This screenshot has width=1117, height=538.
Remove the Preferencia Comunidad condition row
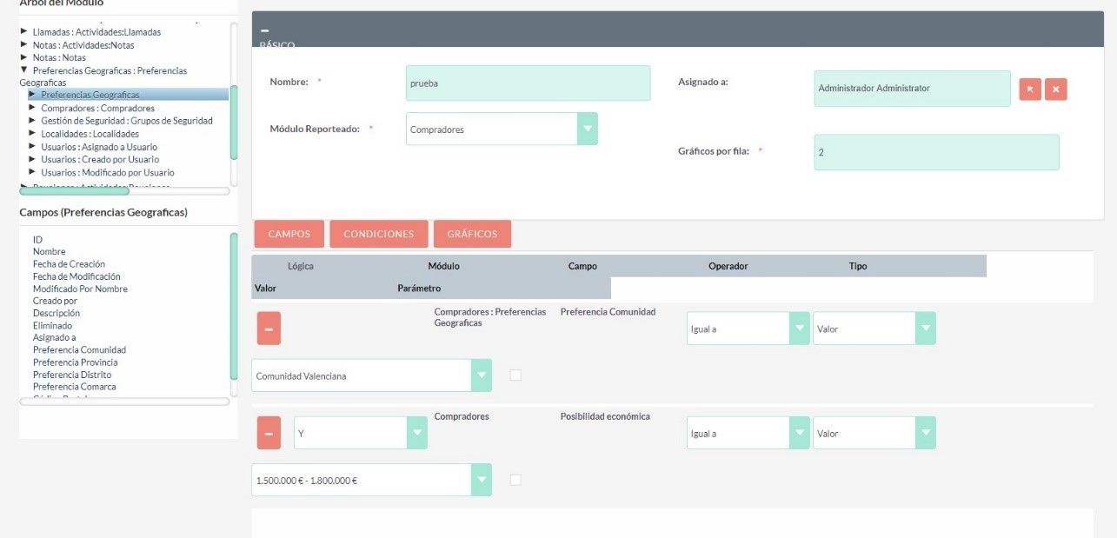coord(269,329)
